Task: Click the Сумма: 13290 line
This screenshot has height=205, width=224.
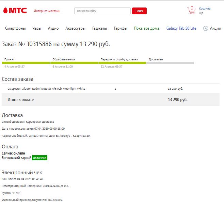Action: [11, 193]
